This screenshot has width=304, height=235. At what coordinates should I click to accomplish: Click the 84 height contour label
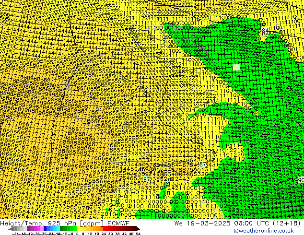(265, 30)
